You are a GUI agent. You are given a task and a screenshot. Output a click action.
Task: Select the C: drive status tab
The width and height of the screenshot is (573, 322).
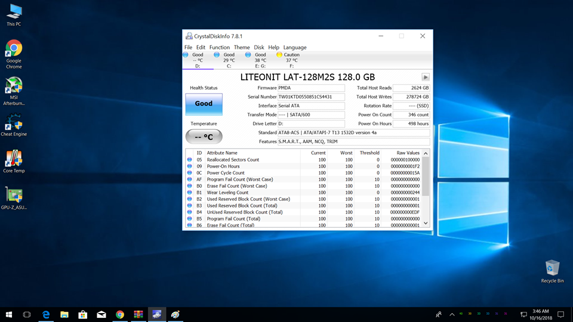pos(229,60)
